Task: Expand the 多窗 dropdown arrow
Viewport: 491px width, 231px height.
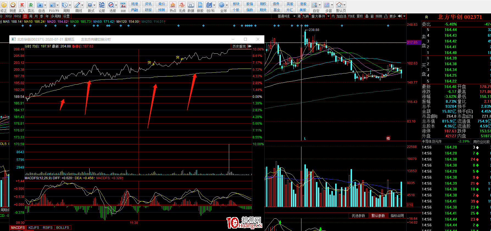Action: 332,5
